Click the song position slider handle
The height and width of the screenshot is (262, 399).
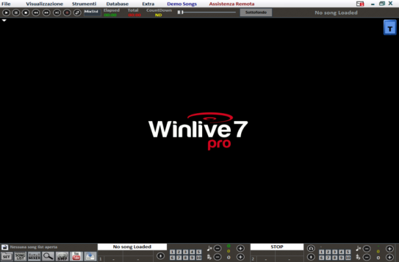180,12
